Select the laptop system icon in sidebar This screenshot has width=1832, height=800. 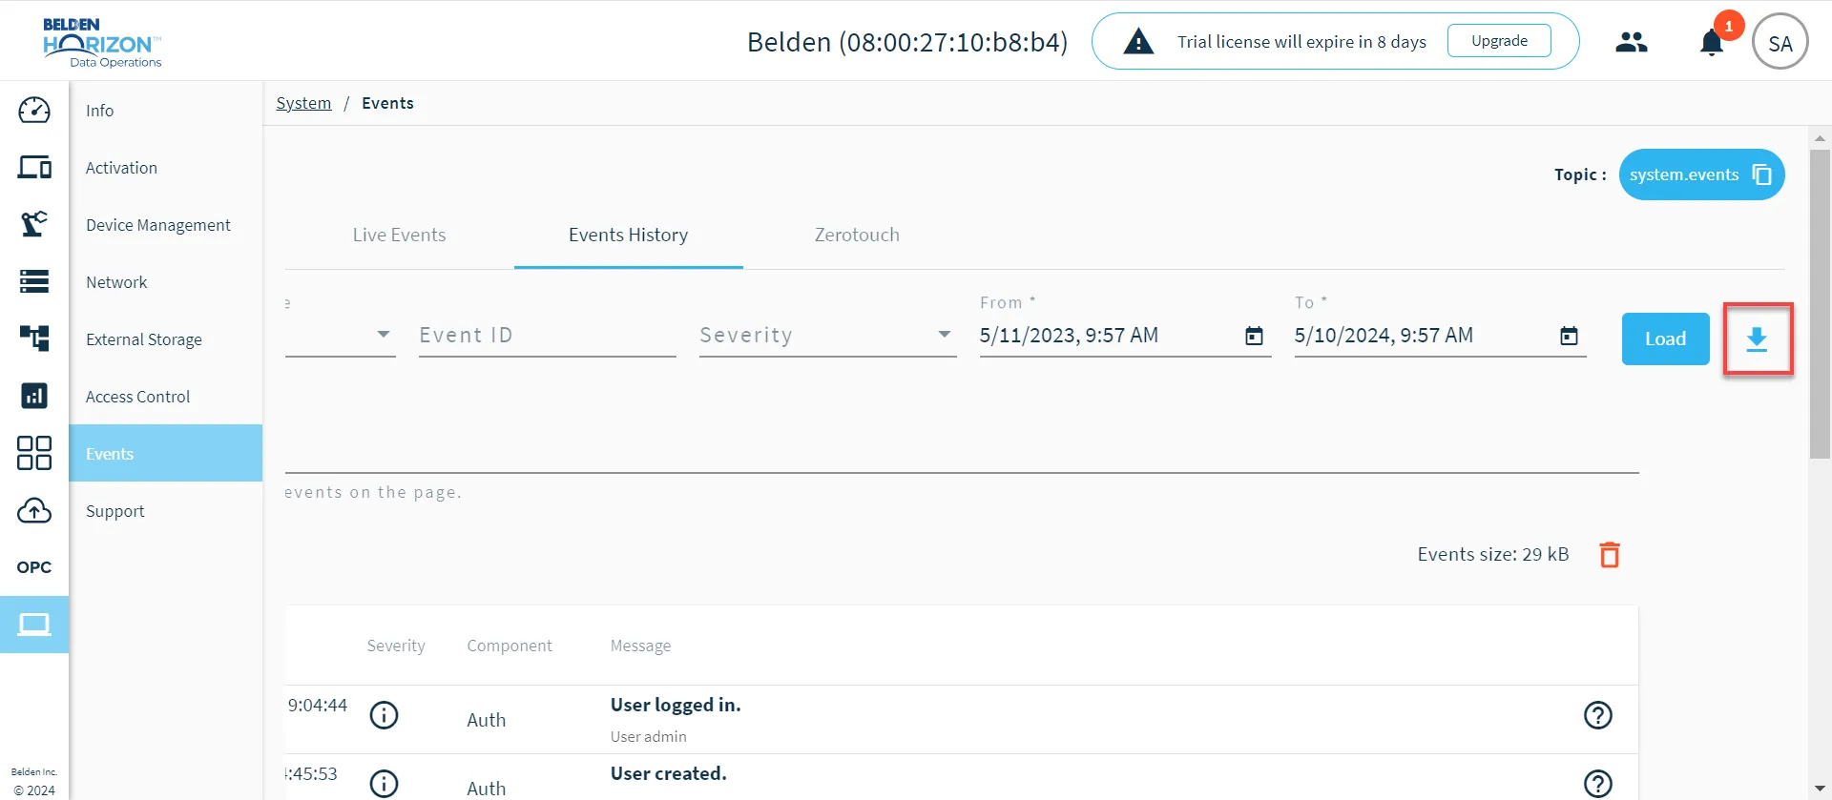34,625
